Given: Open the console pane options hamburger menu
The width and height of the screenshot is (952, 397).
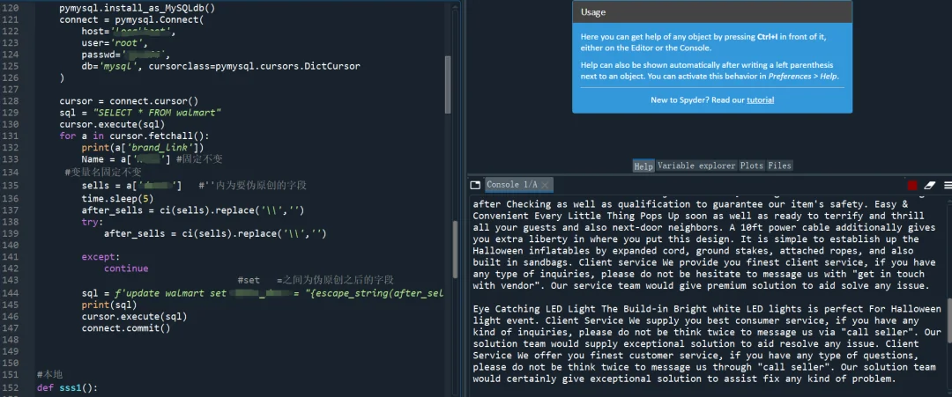Looking at the screenshot, I should pyautogui.click(x=948, y=186).
